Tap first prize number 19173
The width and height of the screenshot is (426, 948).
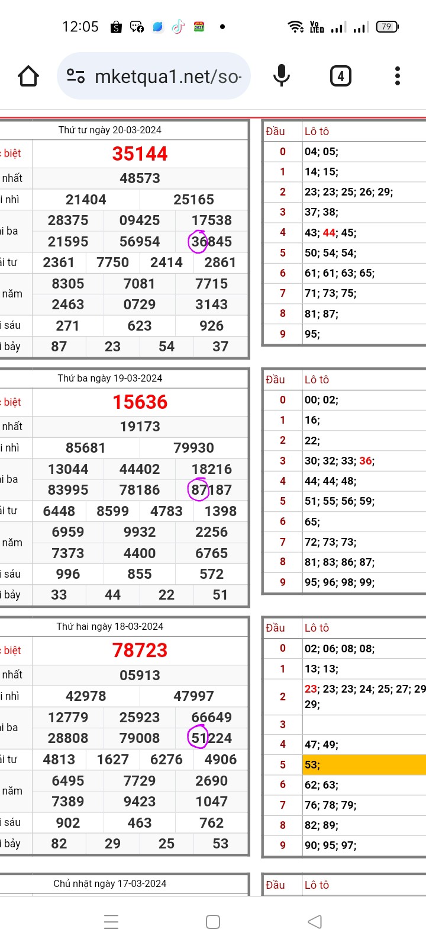click(140, 427)
